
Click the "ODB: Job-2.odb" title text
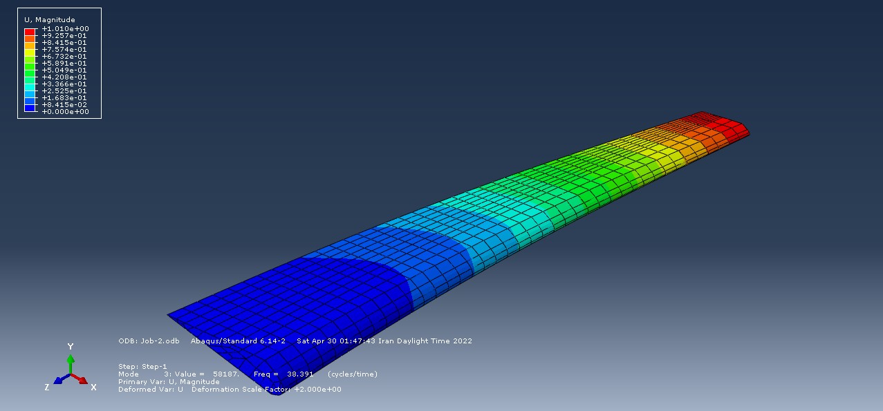point(149,341)
